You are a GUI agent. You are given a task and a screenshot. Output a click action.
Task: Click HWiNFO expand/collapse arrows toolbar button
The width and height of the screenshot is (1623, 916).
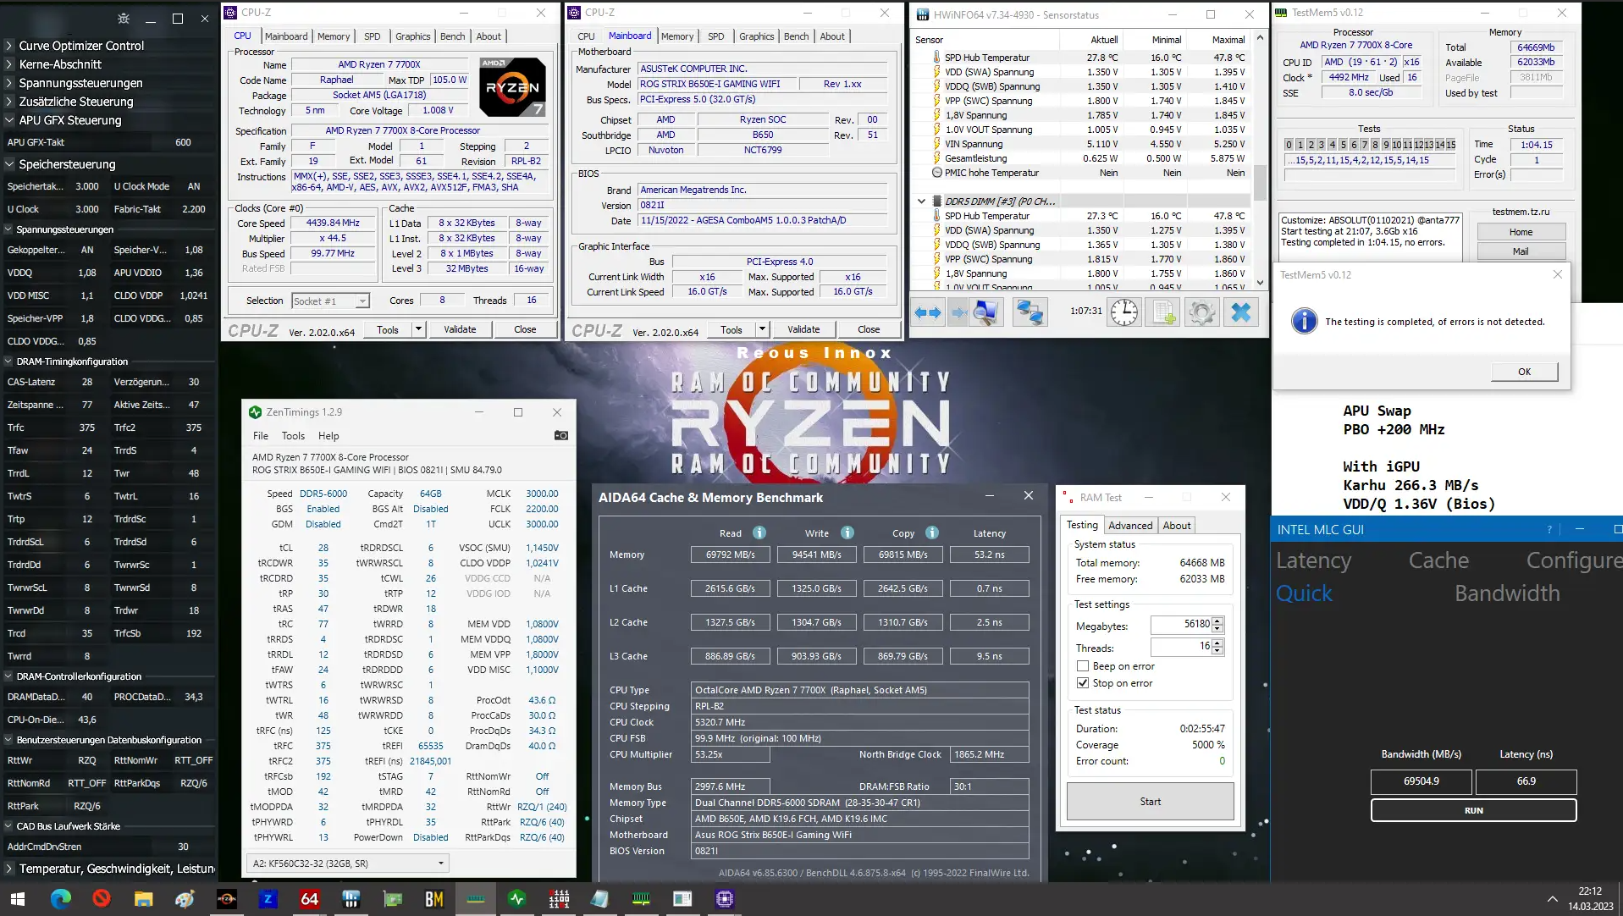tap(928, 312)
